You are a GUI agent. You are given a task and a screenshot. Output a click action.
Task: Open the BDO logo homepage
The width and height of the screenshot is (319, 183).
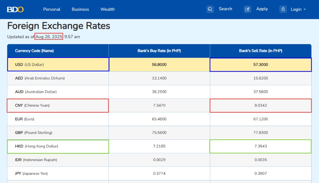click(x=15, y=9)
